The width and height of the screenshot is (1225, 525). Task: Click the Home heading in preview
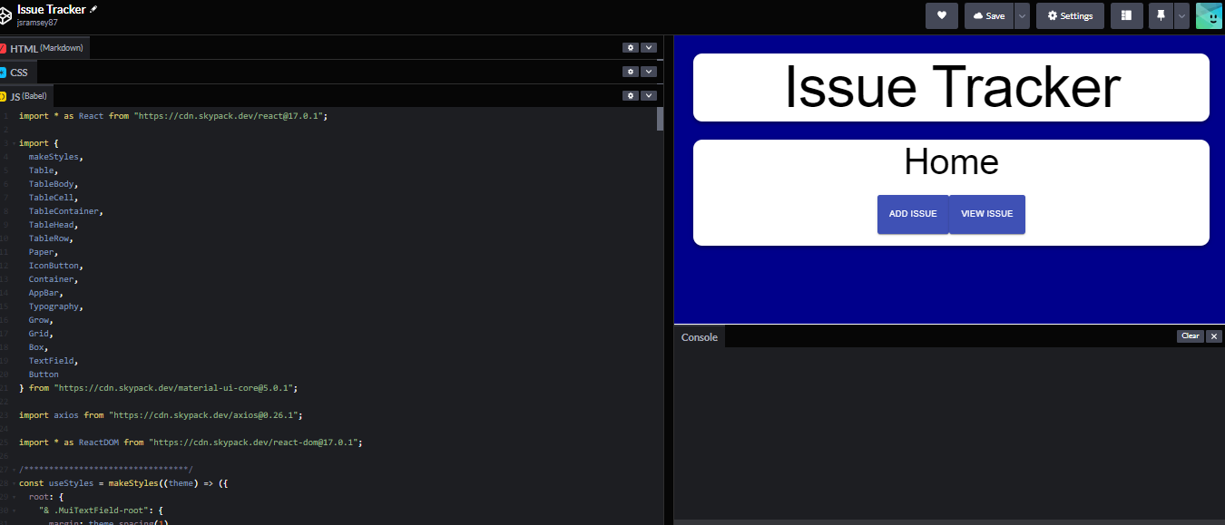coord(951,162)
